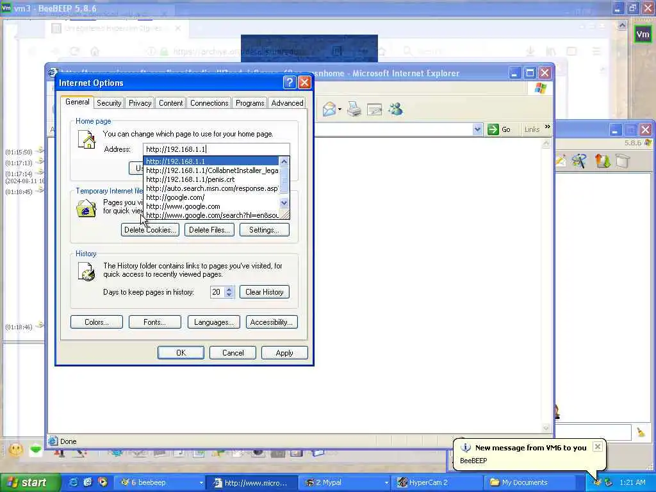This screenshot has height=492, width=656.
Task: Click Cancel in Internet Options
Action: [x=233, y=353]
